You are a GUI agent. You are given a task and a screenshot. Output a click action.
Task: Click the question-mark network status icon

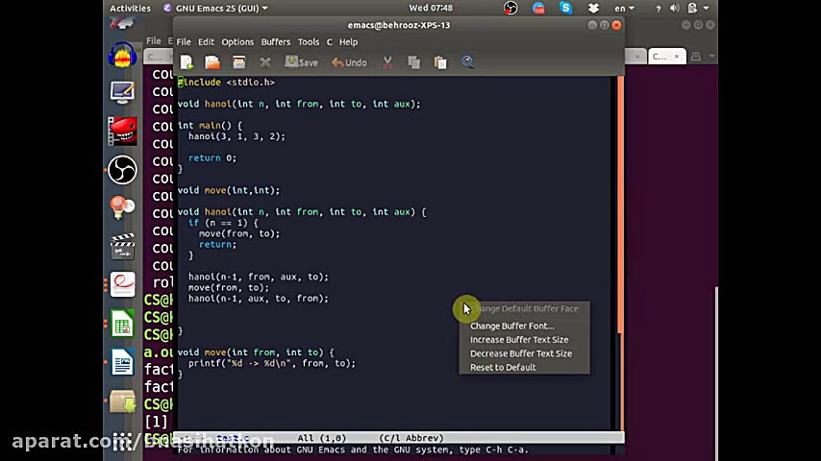(659, 9)
